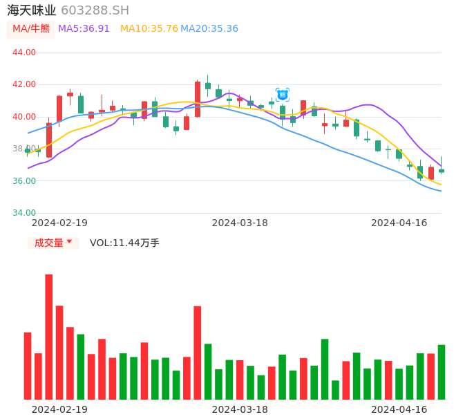474x419 pixels.
Task: Click the 40.00 price axis label
Action: click(x=24, y=117)
